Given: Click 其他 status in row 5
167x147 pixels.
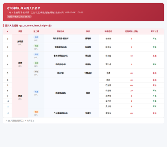Looking at the screenshot, I should point(155,73).
